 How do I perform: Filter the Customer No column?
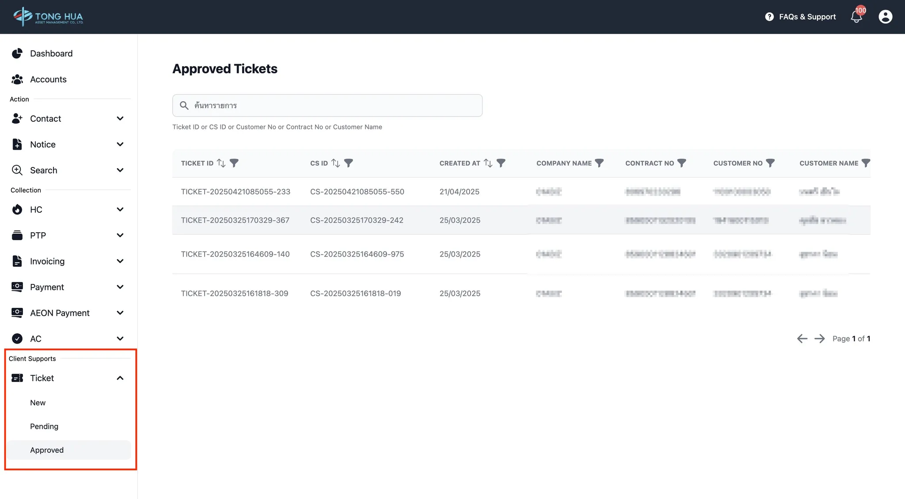point(770,163)
